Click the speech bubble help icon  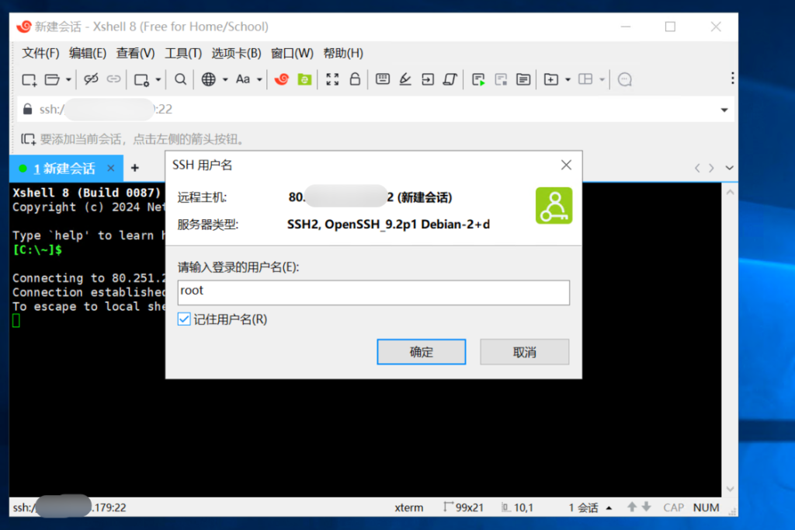coord(625,79)
